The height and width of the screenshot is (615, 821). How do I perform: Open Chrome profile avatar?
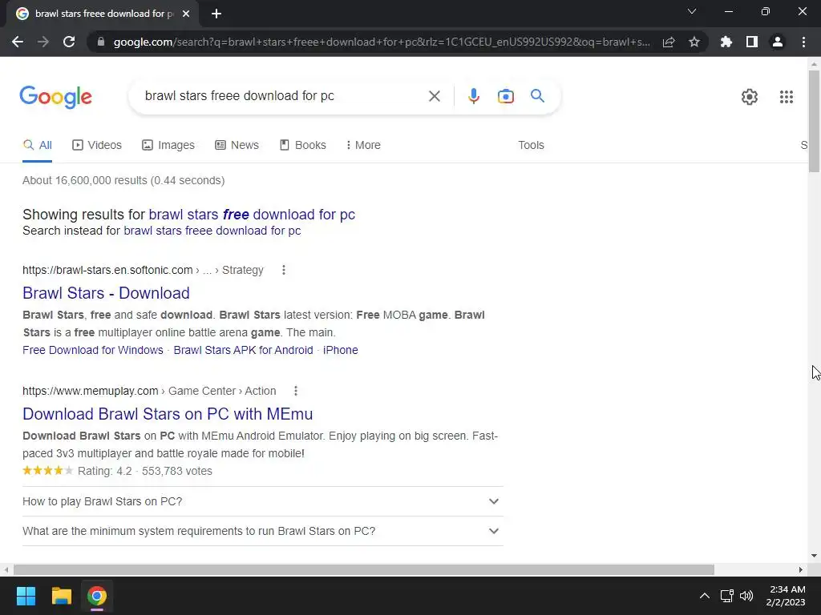pos(778,42)
